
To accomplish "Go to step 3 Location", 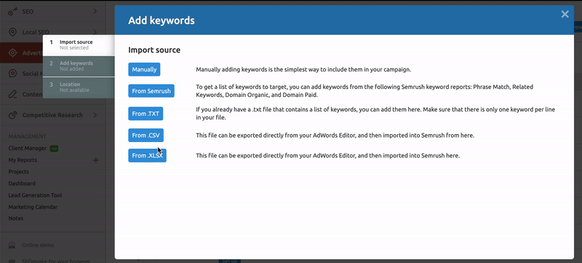I will (x=79, y=87).
